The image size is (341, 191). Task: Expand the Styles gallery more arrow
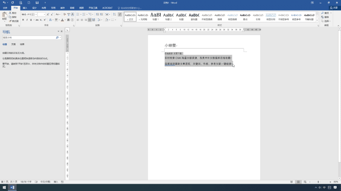pos(317,20)
